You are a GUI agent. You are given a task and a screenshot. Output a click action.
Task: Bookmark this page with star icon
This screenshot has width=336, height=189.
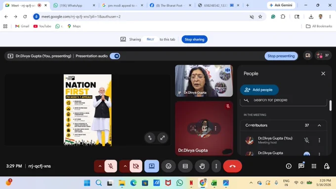point(260,16)
